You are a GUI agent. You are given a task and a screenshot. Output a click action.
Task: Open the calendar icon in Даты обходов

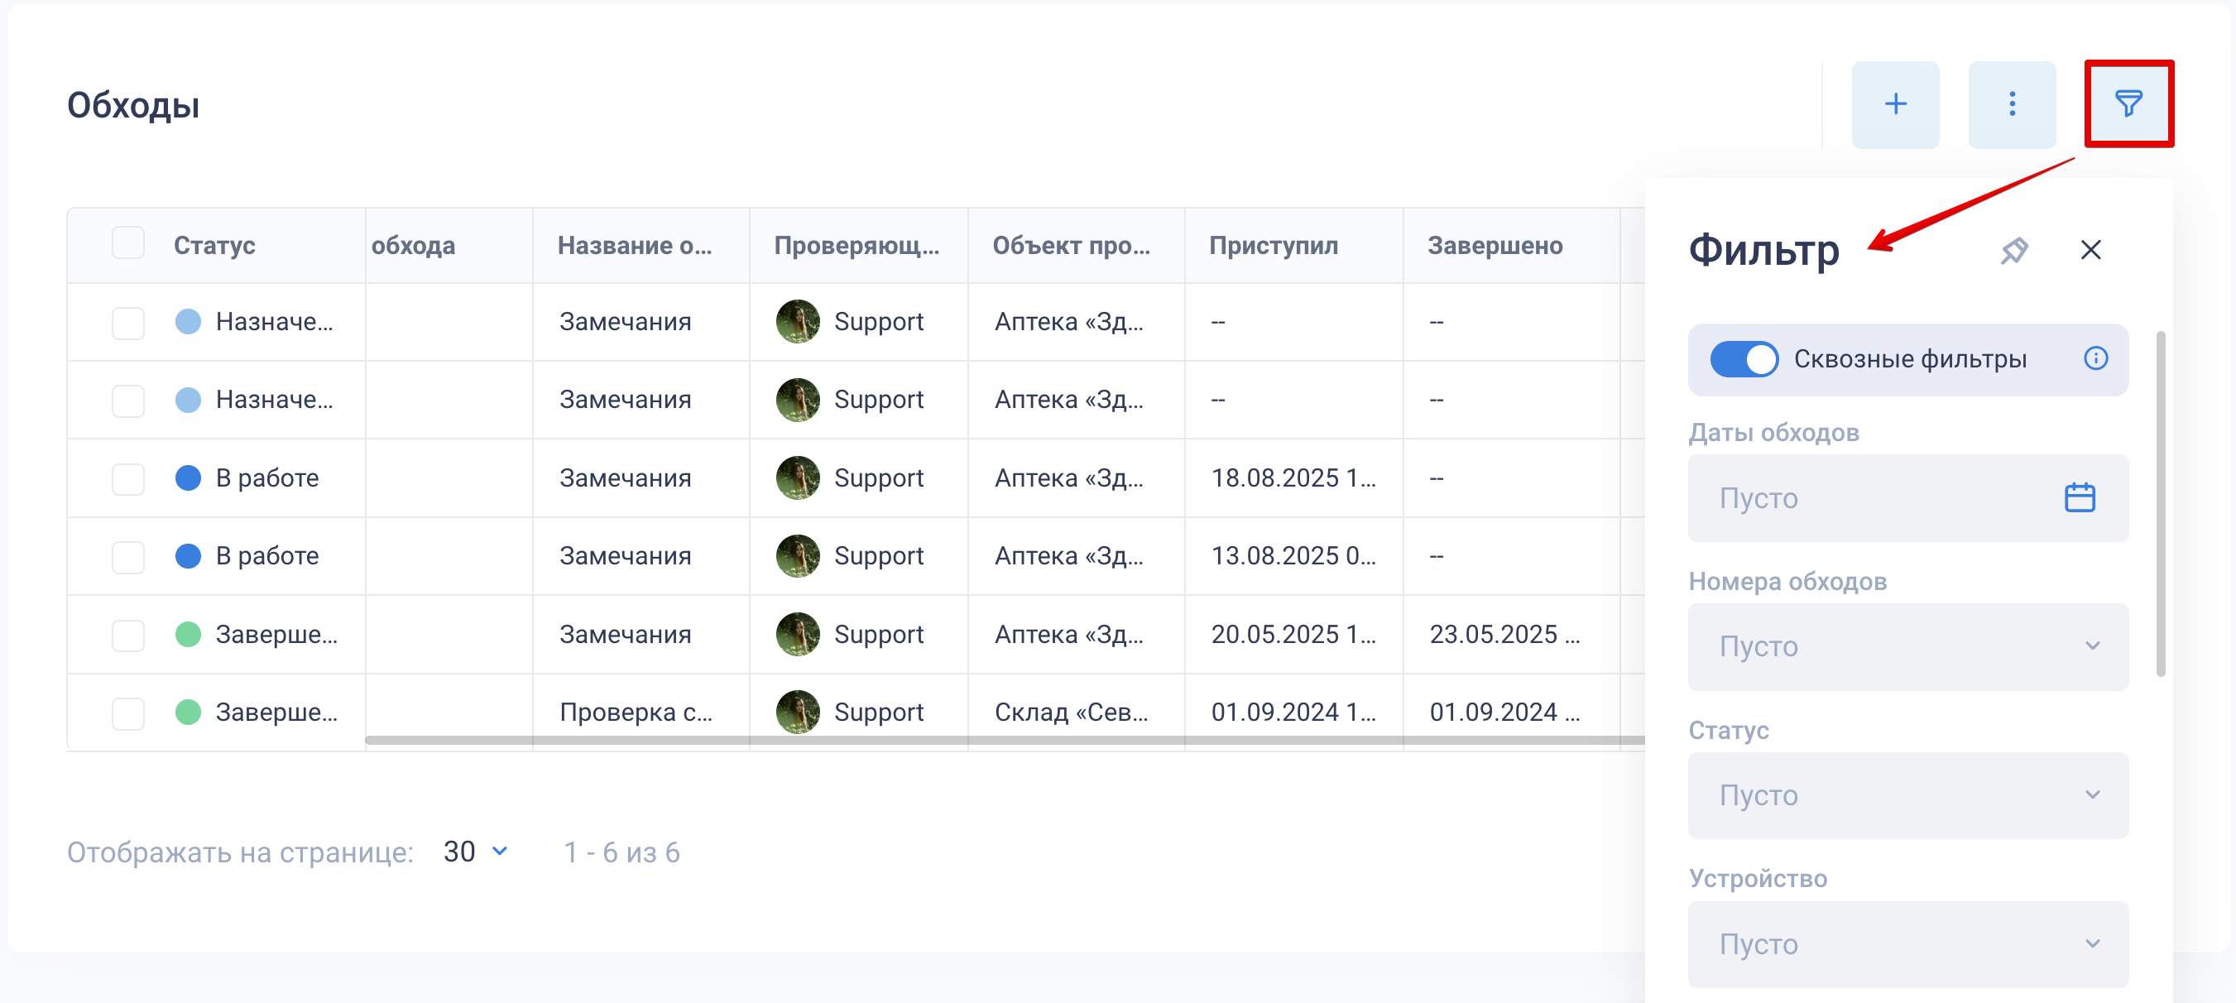click(x=2079, y=497)
